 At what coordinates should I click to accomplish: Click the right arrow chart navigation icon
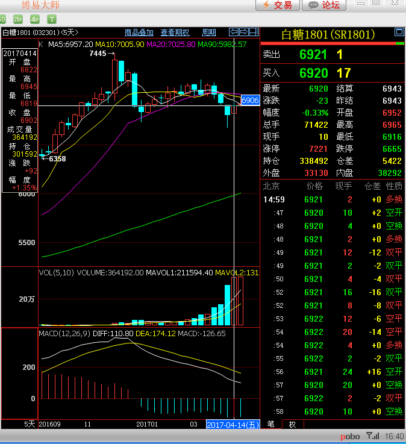tap(244, 32)
